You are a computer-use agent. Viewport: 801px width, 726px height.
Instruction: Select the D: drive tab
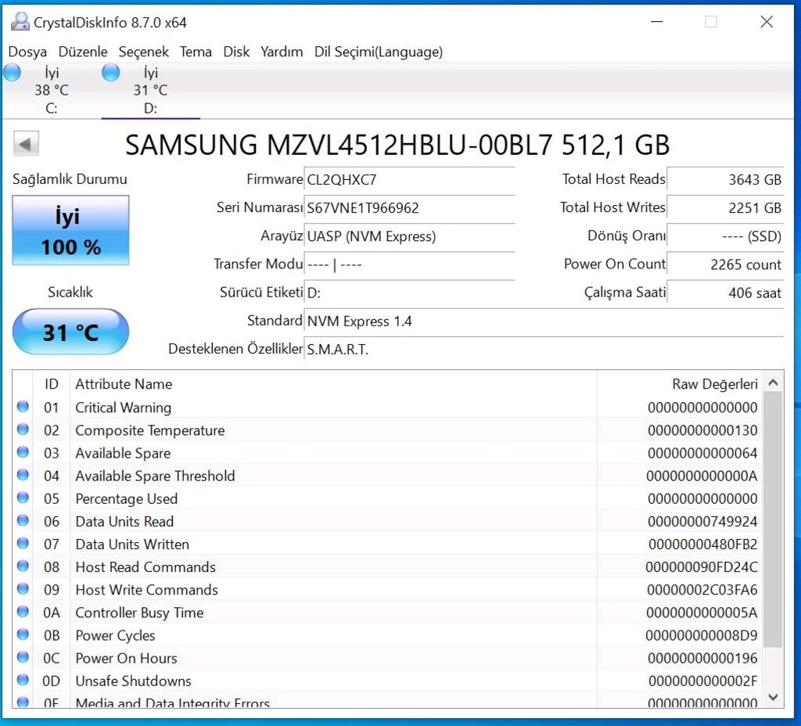(x=150, y=91)
